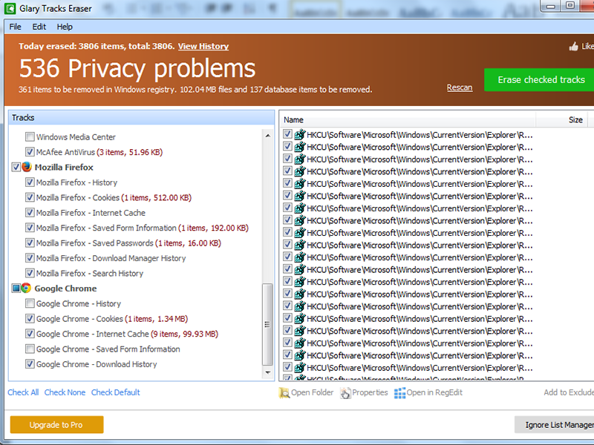Click the Check All link
Image resolution: width=594 pixels, height=445 pixels.
point(23,392)
